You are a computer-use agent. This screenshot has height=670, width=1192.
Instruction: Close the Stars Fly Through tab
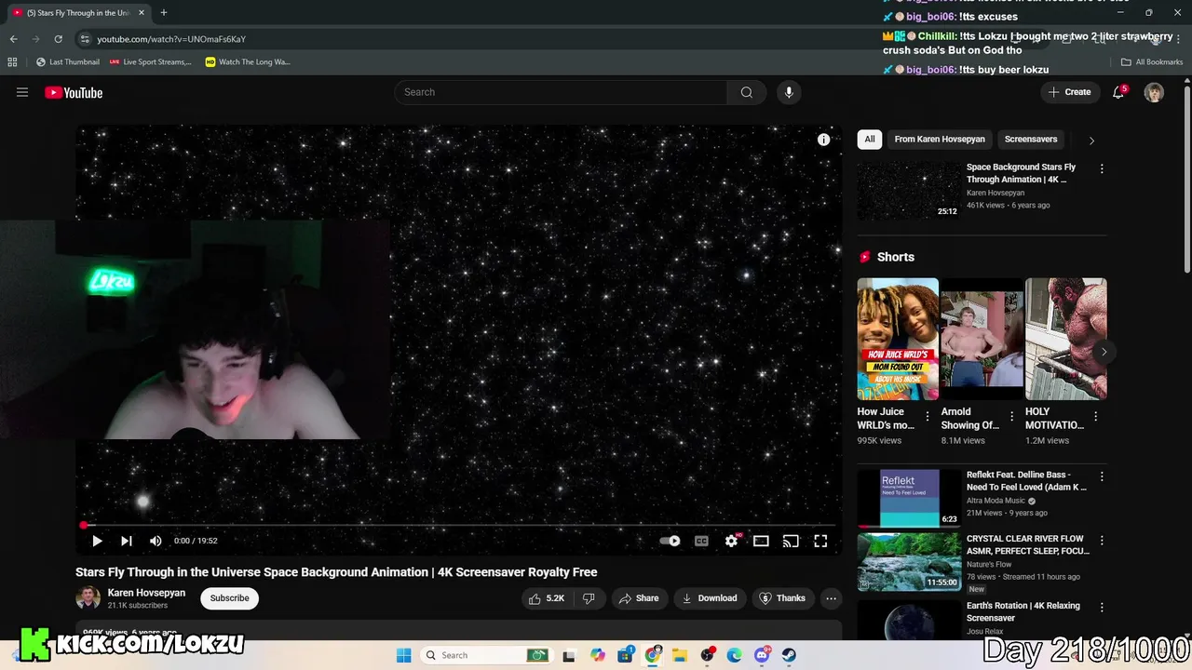tap(142, 13)
